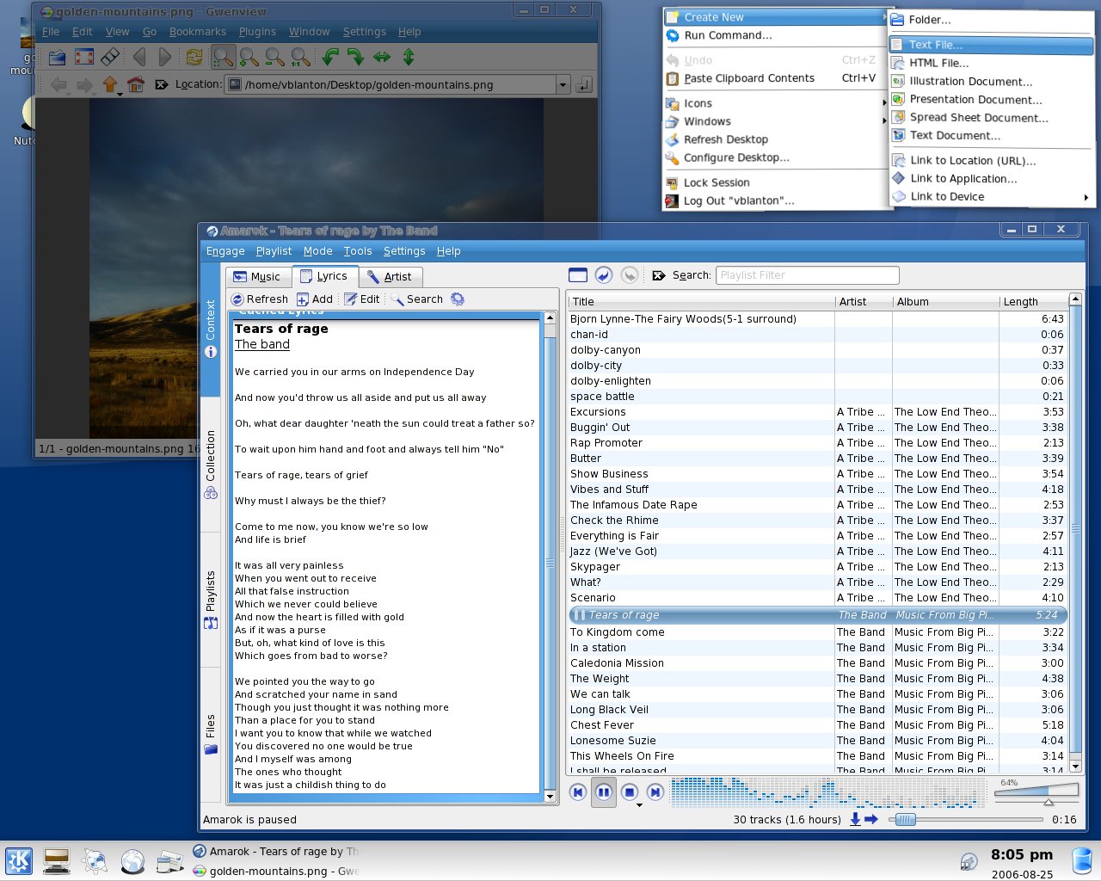Click the playlist undo arrow icon
The height and width of the screenshot is (881, 1101).
604,275
